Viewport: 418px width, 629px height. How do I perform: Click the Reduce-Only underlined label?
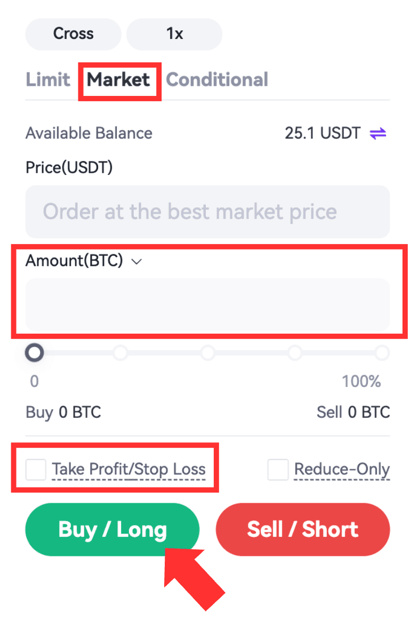coord(342,470)
